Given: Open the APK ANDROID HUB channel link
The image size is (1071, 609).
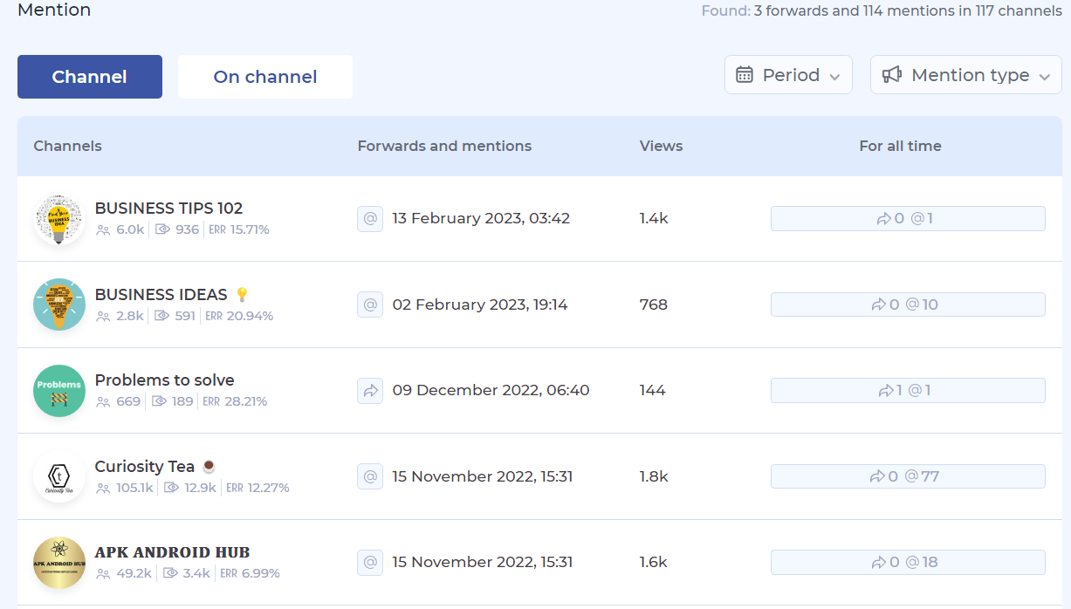Looking at the screenshot, I should click(172, 552).
